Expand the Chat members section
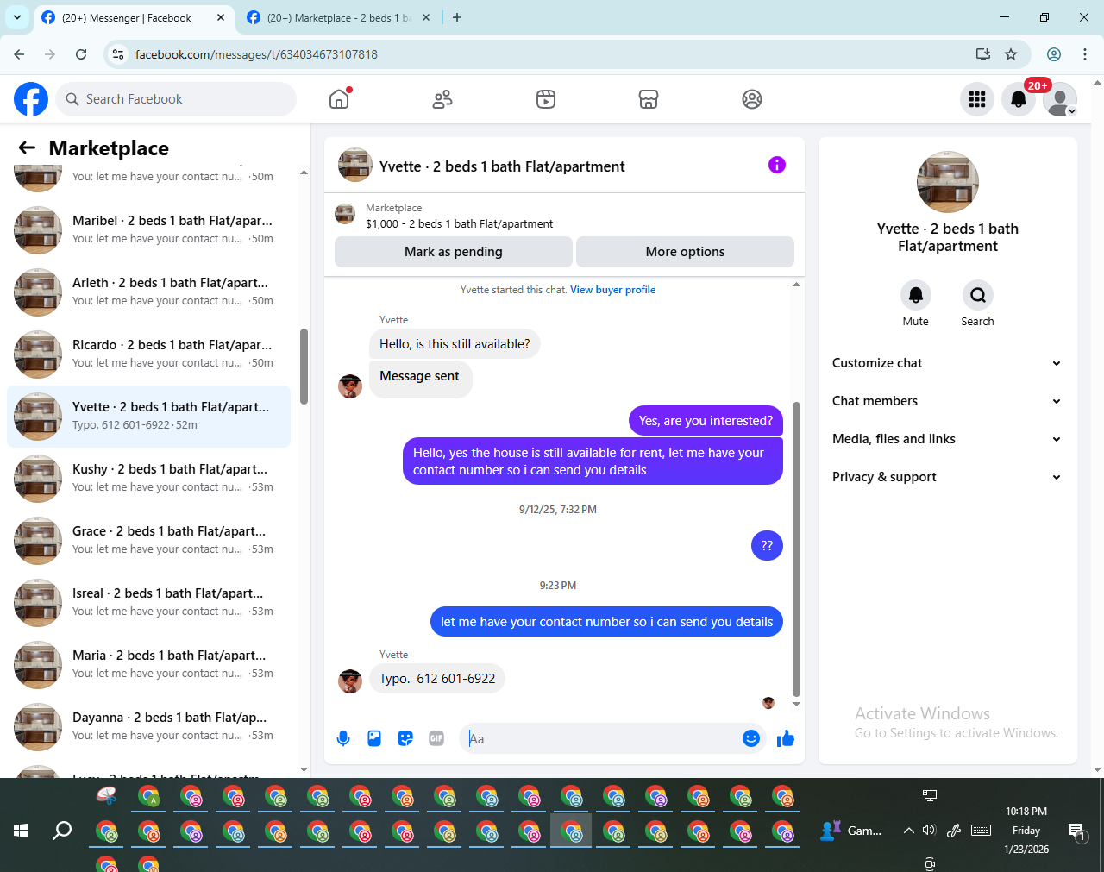 pos(947,401)
